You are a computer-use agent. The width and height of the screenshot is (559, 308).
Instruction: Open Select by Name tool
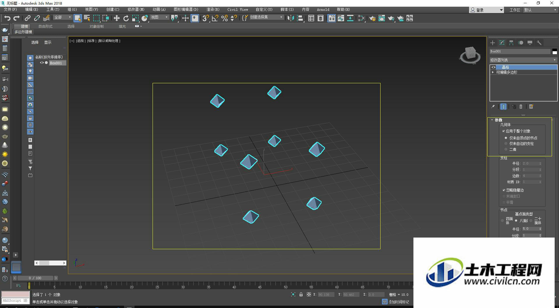87,18
